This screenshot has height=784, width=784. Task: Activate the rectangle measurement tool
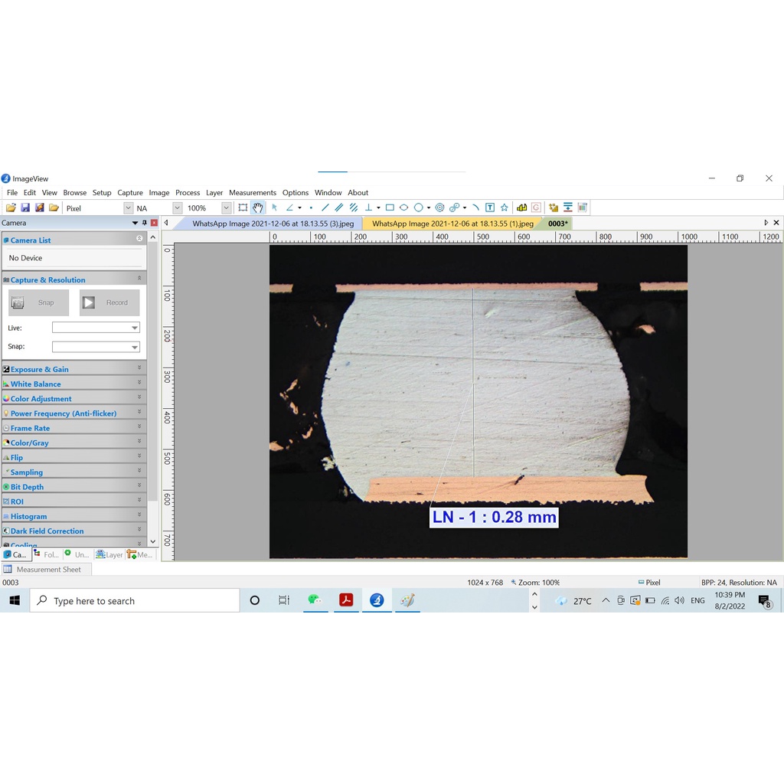click(390, 207)
